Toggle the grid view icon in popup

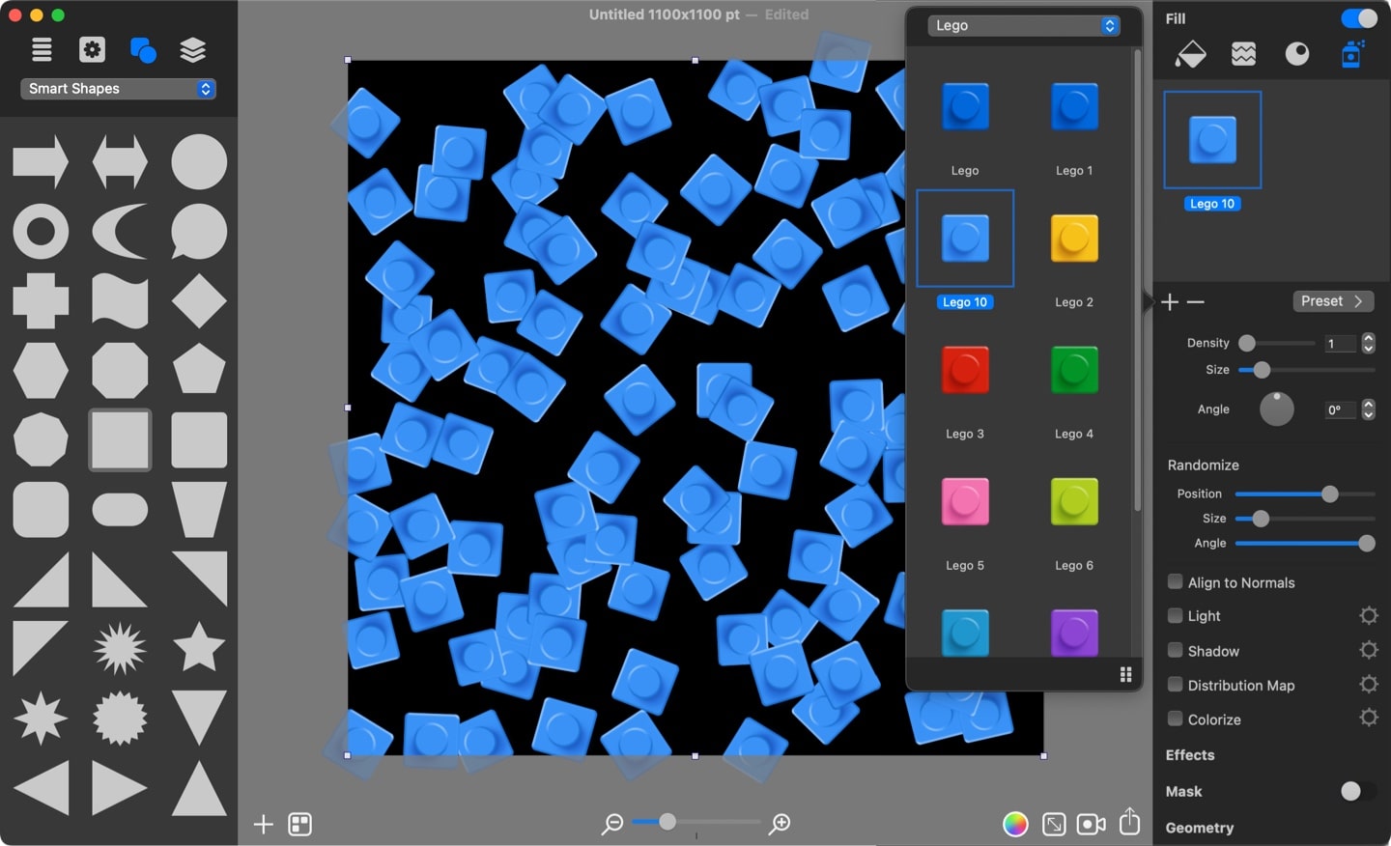coord(1125,674)
